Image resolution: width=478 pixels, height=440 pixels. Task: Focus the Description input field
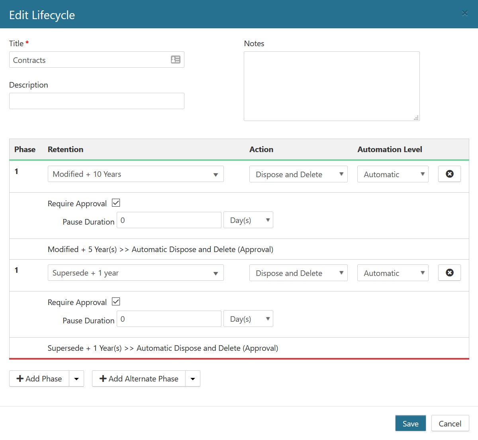point(97,101)
